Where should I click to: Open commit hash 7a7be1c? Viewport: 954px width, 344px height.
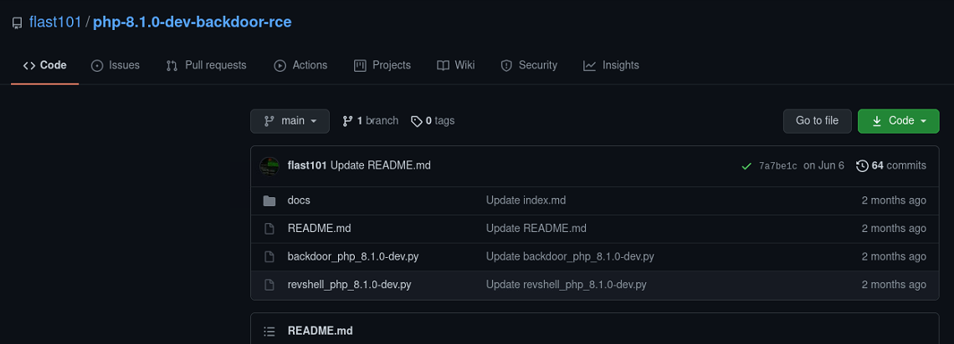777,166
